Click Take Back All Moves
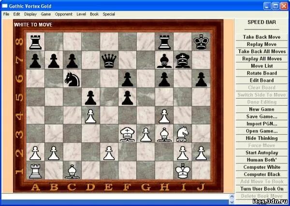This screenshot has width=290, height=206. click(261, 51)
